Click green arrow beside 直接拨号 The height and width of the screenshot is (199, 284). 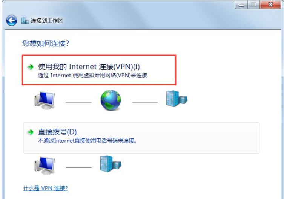coord(31,132)
